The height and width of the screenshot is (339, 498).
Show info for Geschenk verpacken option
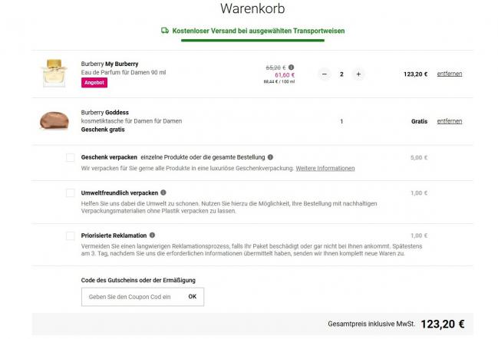tap(270, 157)
